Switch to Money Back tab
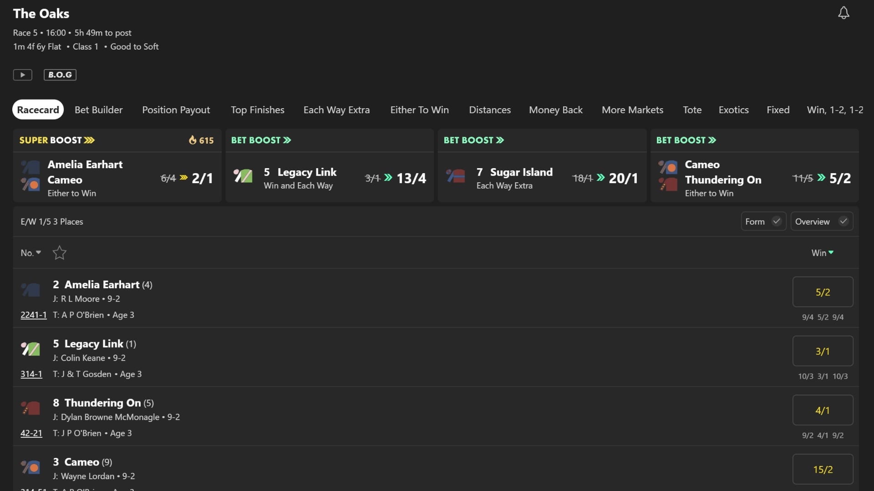The height and width of the screenshot is (491, 874). 556,110
